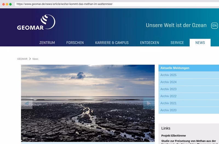This screenshot has width=219, height=144.
Task: Go to GEOMAR breadcrumb link
Action: point(22,59)
